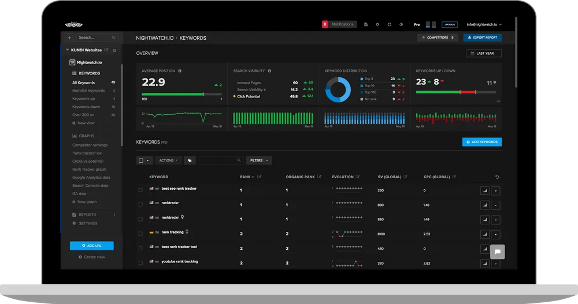Edit KUNDI Websites group name icon
578x304 pixels.
tap(106, 50)
